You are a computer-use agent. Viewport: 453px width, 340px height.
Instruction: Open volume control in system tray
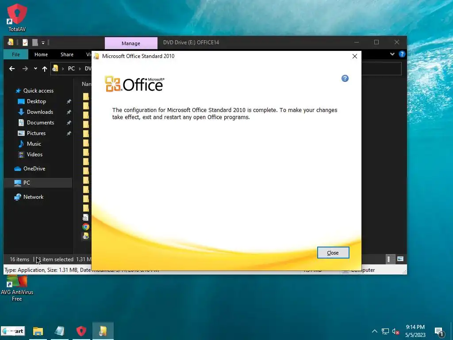point(395,331)
